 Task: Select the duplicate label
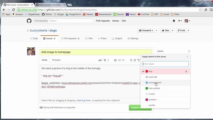pos(165,77)
